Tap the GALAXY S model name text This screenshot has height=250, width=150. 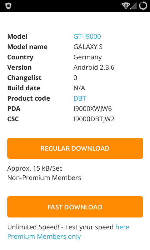click(88, 47)
